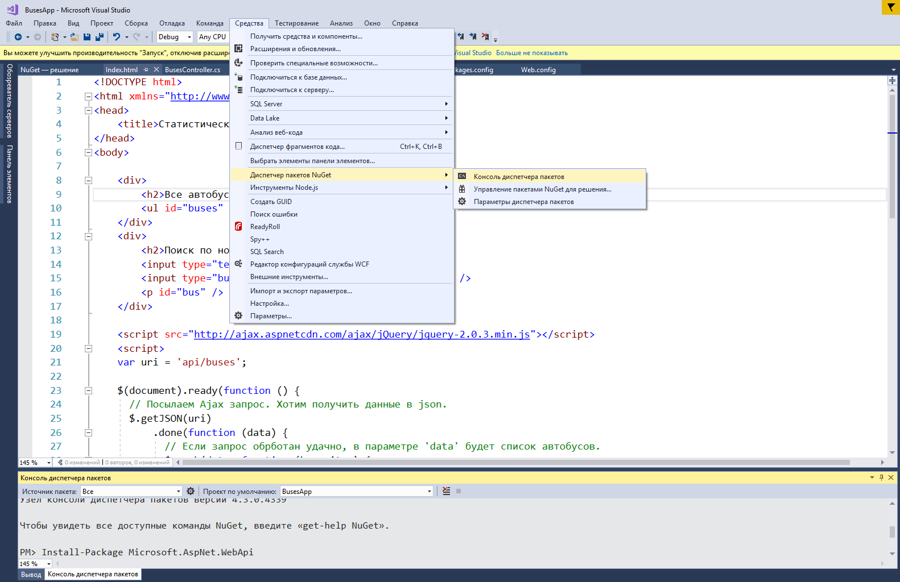Click the feedback filter icon in title bar

tap(890, 7)
